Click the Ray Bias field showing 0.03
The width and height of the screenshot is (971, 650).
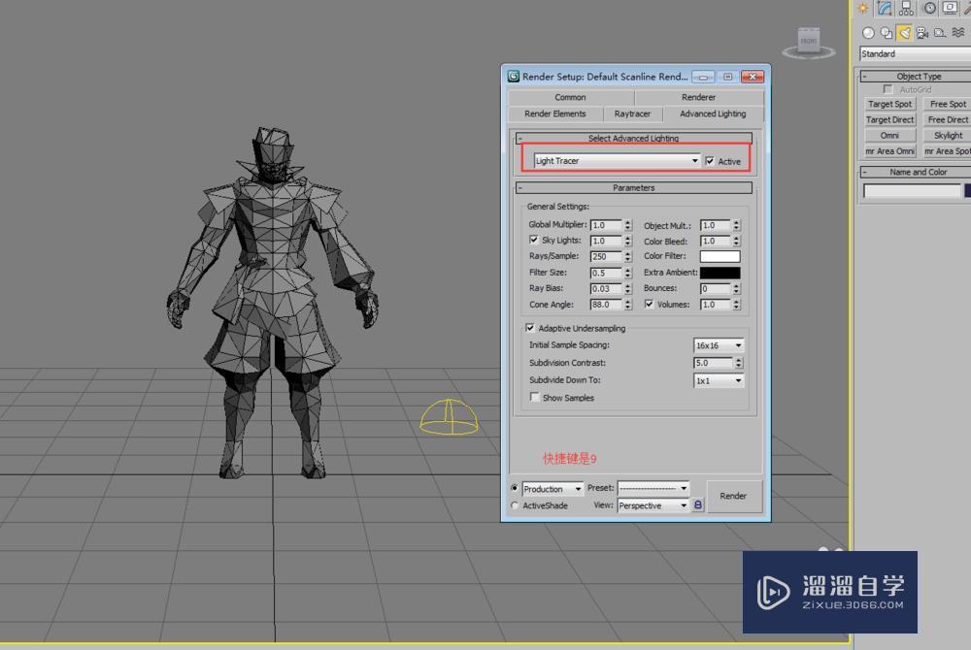(606, 288)
